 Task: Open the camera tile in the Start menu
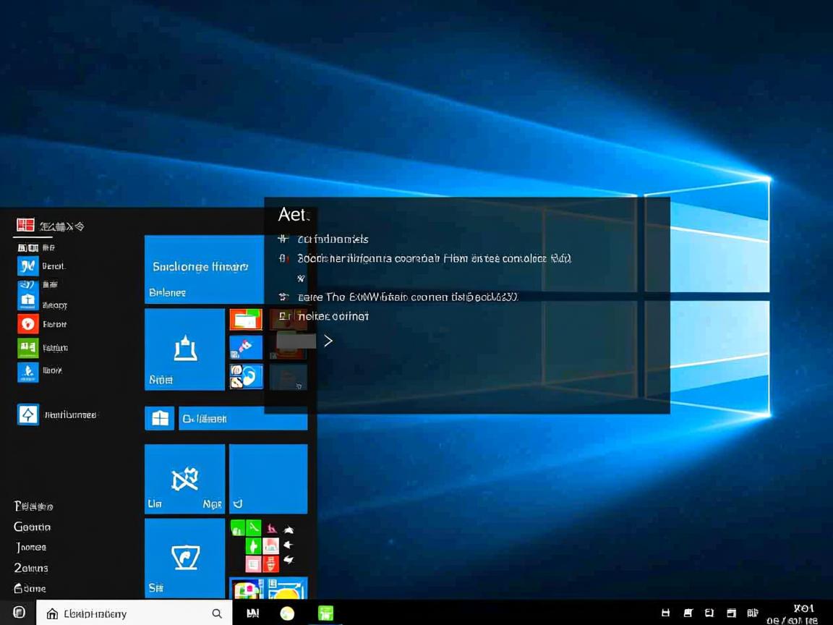184,557
